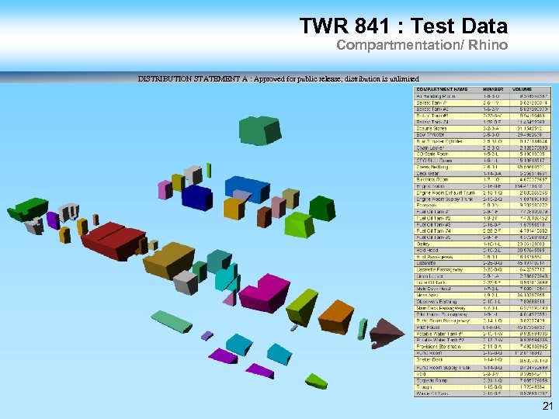Click the 'Galley' row name
The width and height of the screenshot is (559, 419).
pos(423,244)
